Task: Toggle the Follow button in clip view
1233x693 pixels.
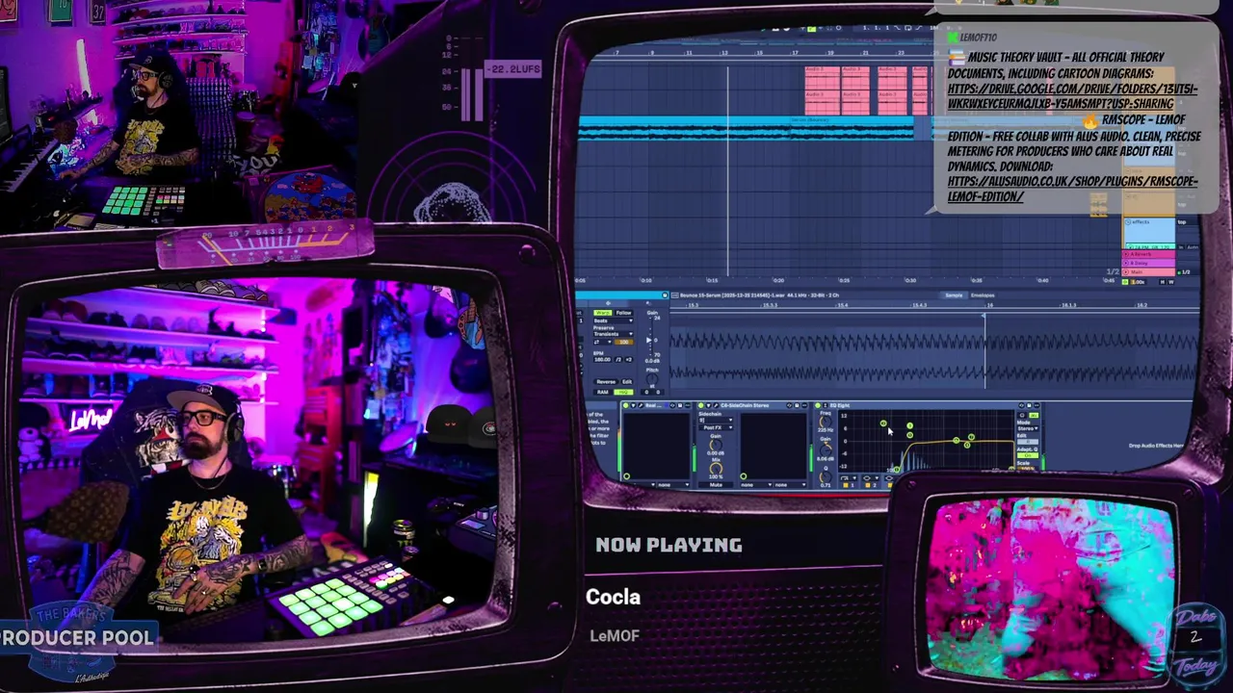Action: click(623, 313)
